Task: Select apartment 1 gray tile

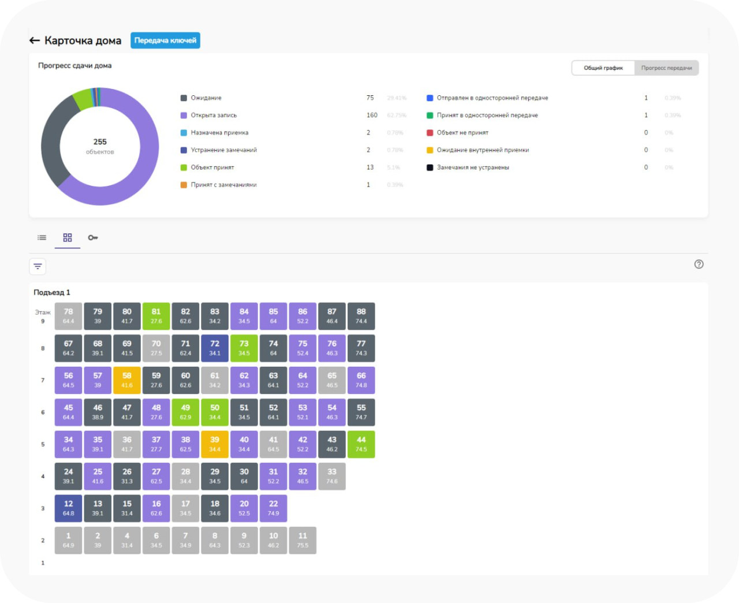Action: click(x=69, y=541)
